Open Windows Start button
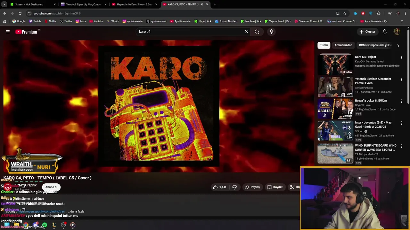This screenshot has height=230, width=410. [7, 225]
